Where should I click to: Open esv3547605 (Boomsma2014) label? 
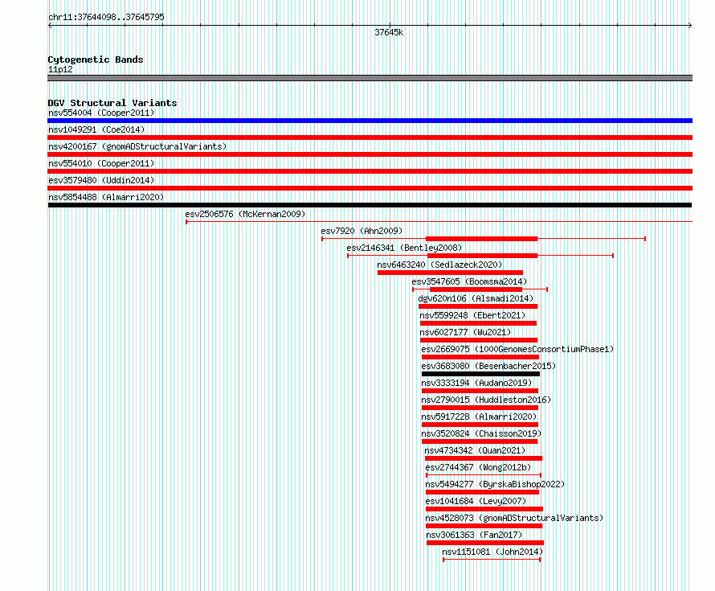[469, 281]
